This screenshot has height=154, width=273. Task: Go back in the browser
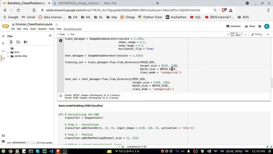[5, 10]
